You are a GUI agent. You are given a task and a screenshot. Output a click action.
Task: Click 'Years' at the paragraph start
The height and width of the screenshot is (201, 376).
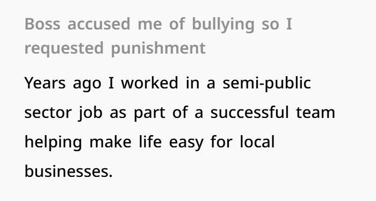(x=45, y=83)
